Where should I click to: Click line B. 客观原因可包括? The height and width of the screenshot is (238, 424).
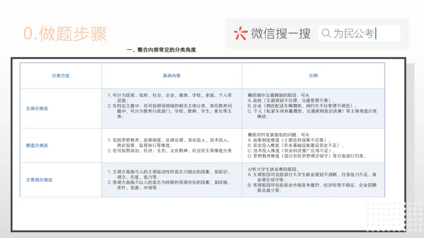click(312, 188)
